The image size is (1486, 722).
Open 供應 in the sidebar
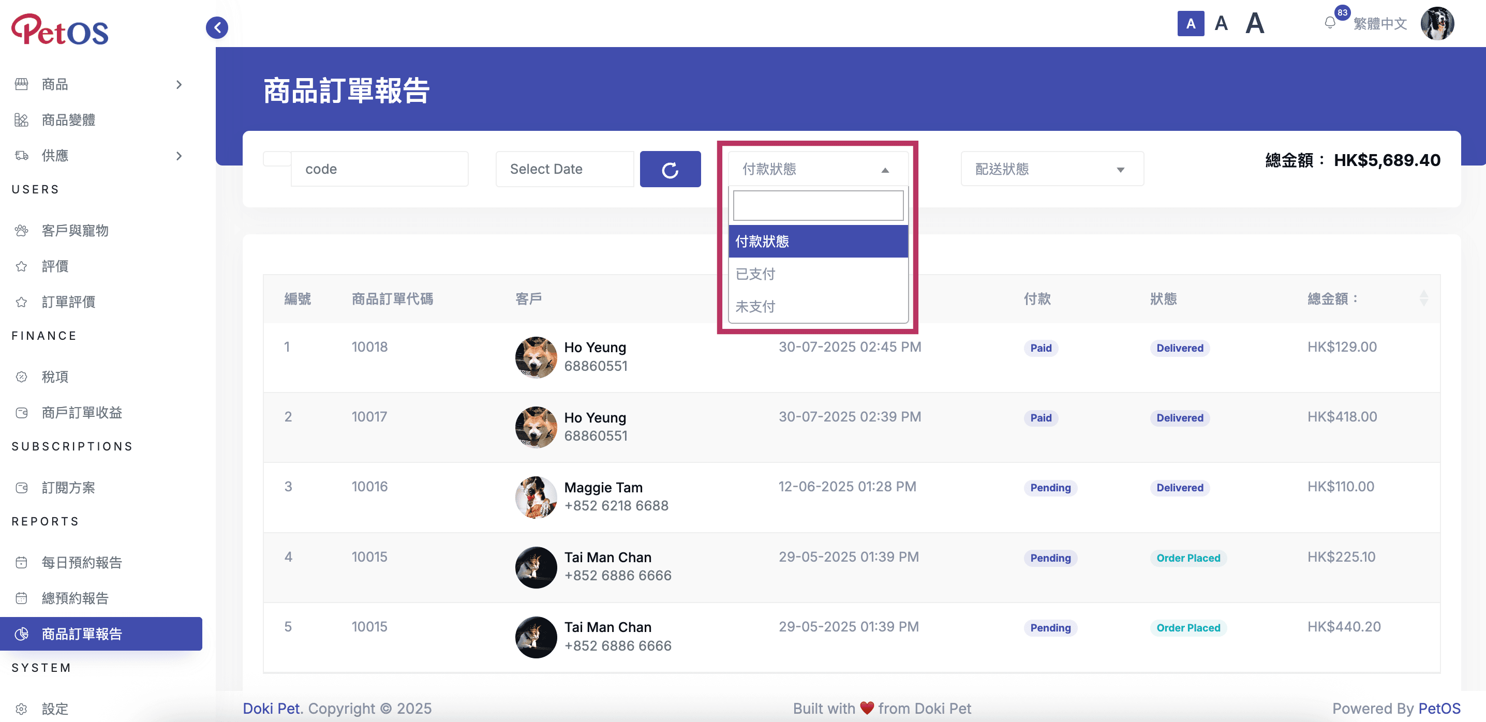[x=55, y=156]
